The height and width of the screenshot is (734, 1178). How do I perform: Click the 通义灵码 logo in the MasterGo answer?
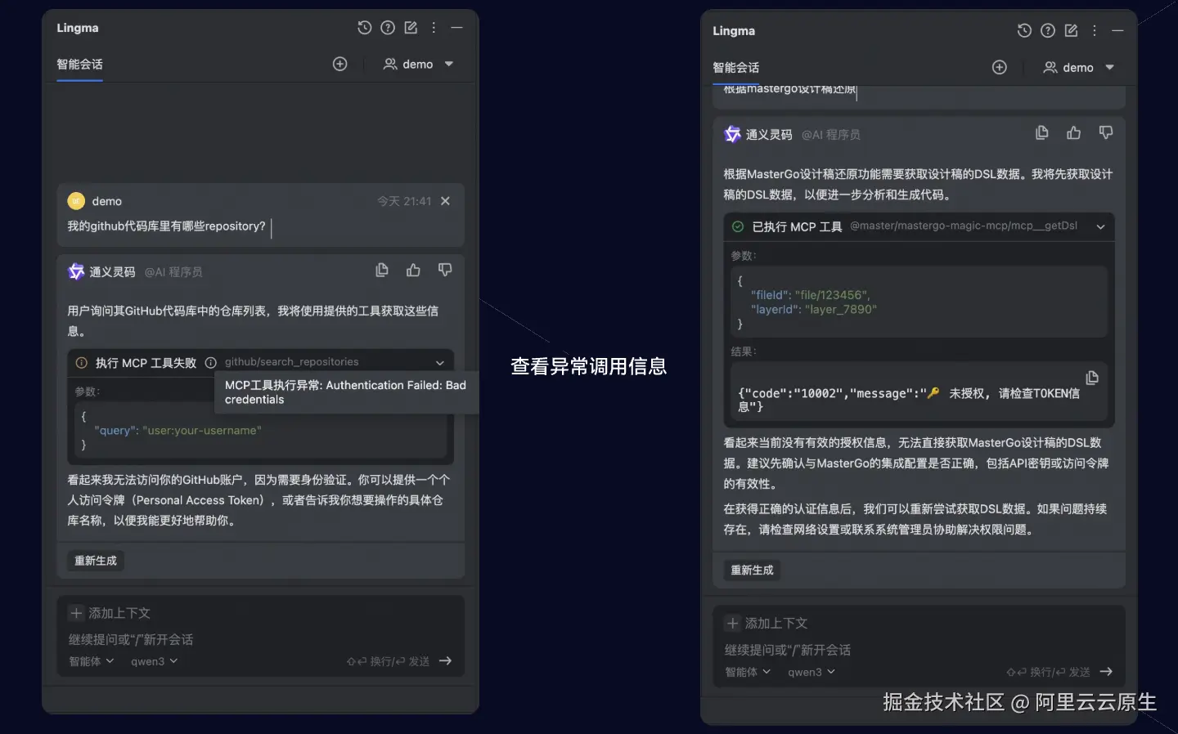coord(732,134)
